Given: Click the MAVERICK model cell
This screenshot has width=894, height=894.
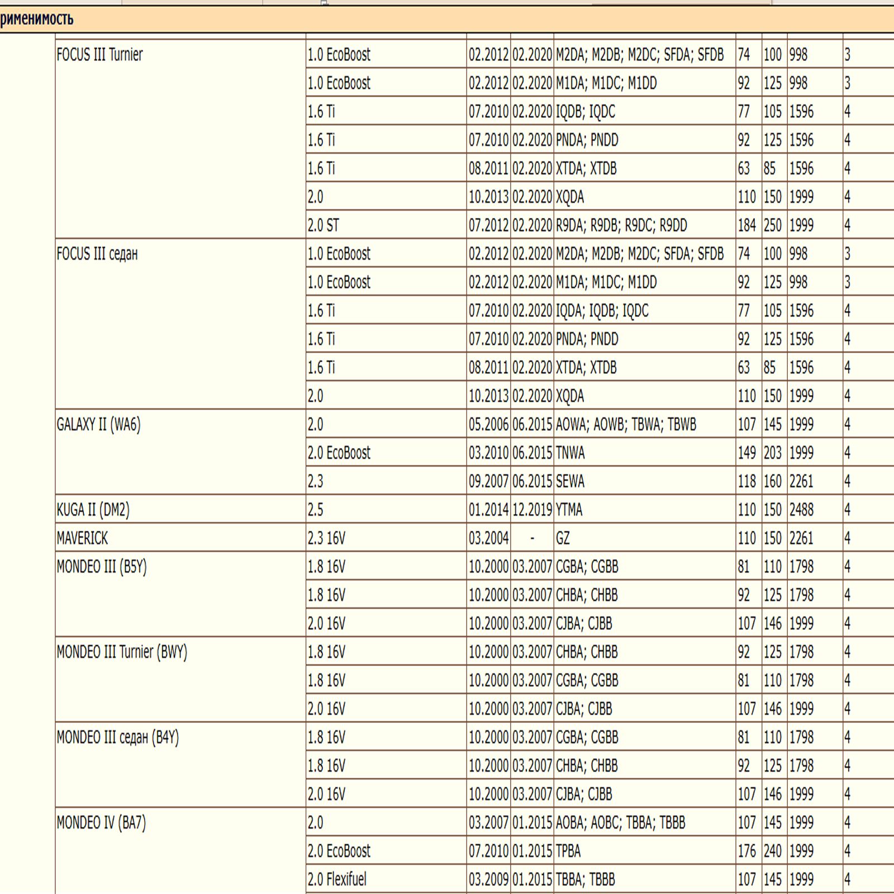Looking at the screenshot, I should (x=83, y=538).
